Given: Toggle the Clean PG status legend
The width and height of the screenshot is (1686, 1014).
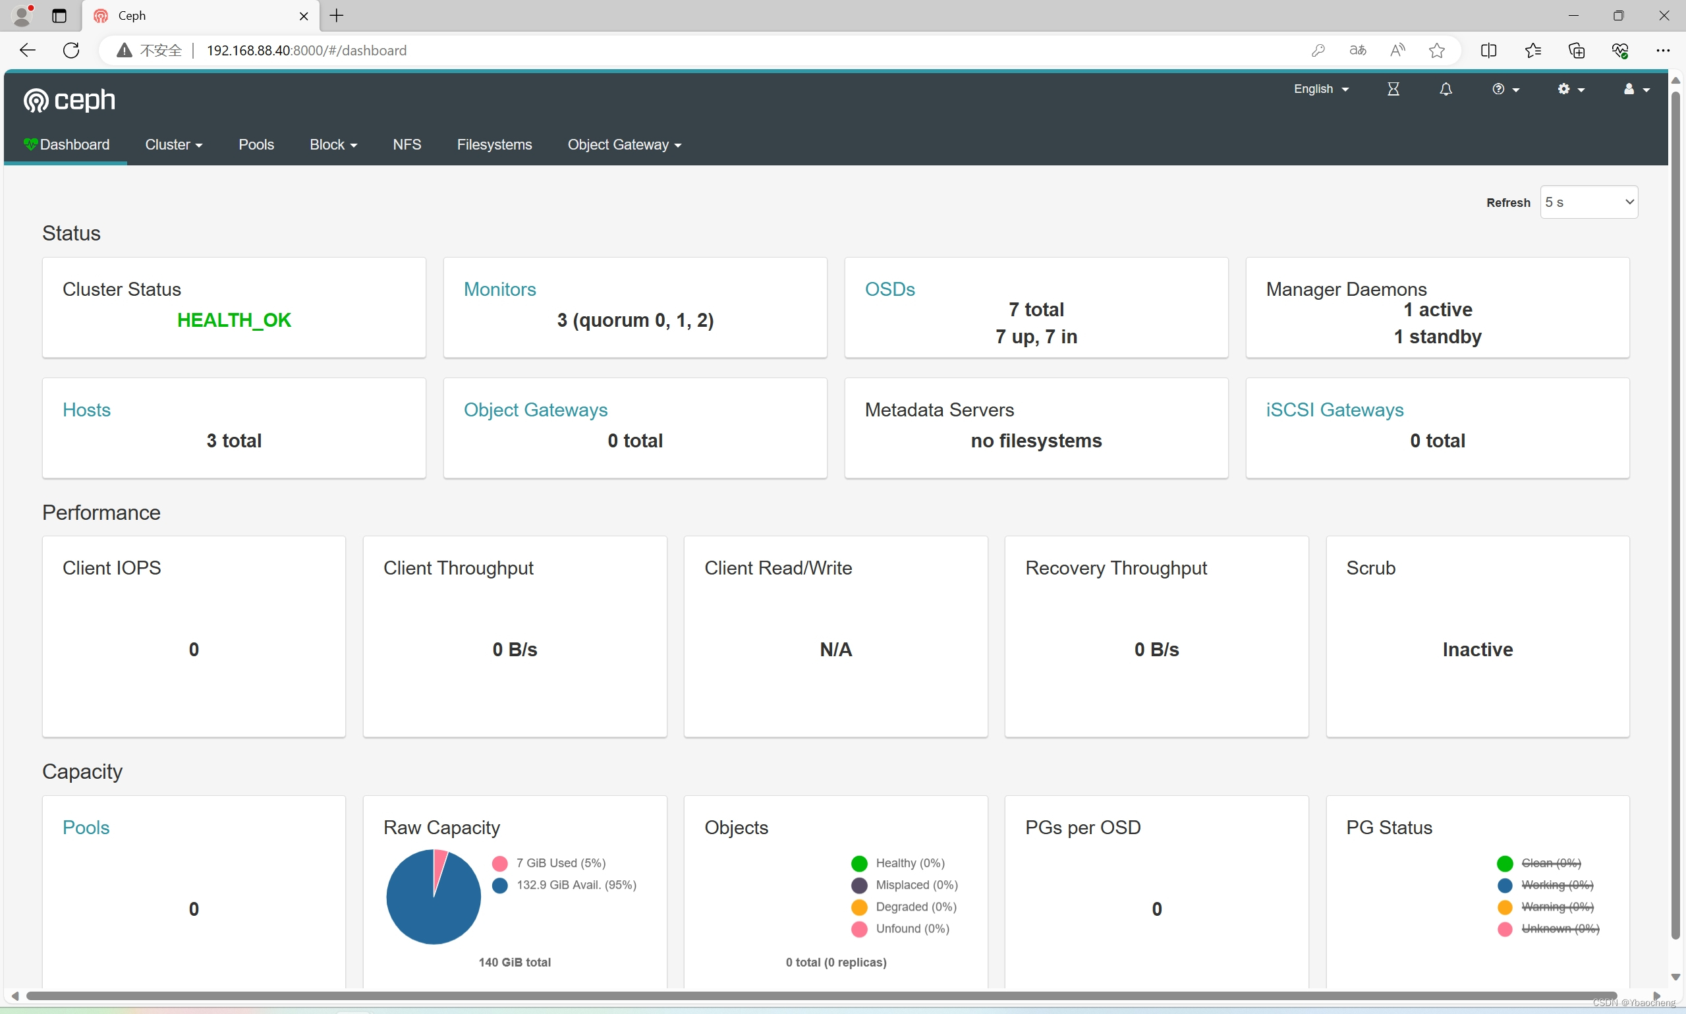Looking at the screenshot, I should point(1539,864).
